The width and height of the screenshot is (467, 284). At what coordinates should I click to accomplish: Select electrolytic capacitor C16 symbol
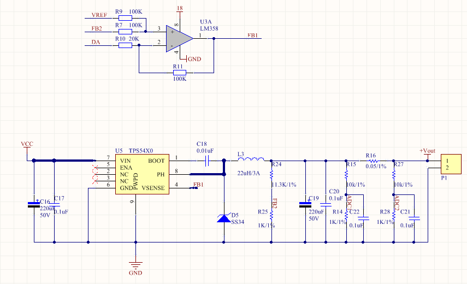click(x=34, y=204)
